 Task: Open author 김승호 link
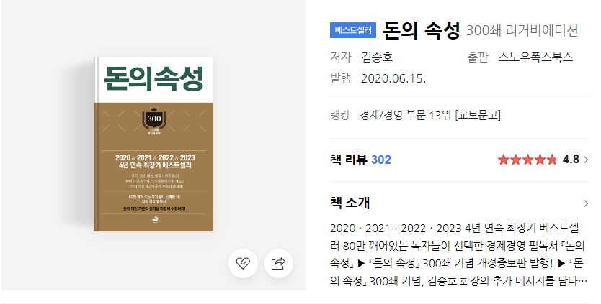377,57
